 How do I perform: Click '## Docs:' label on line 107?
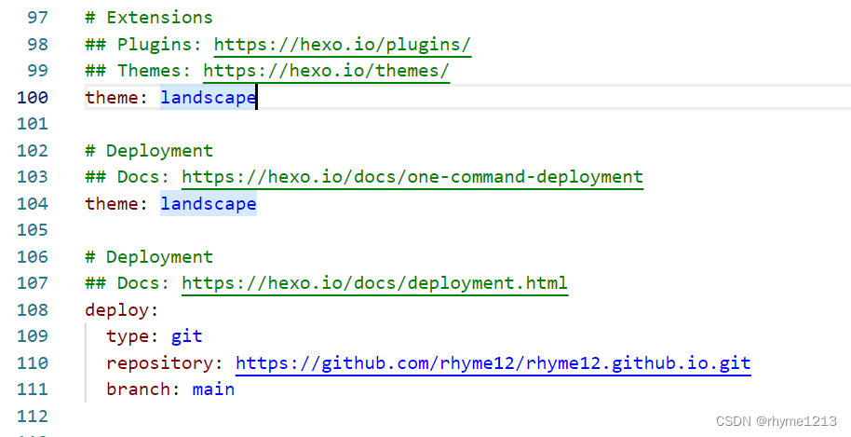click(128, 284)
